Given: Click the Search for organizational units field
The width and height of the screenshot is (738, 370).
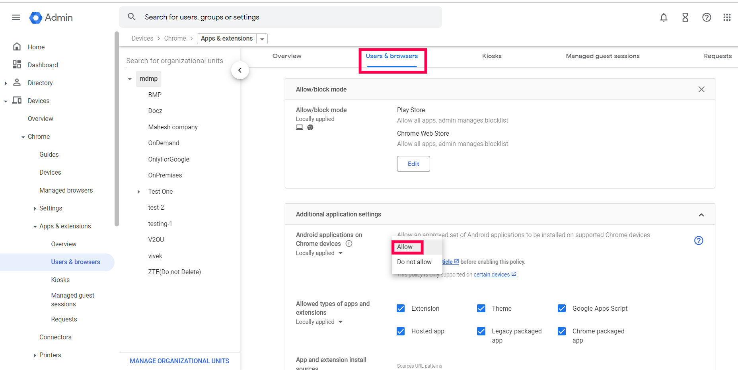Looking at the screenshot, I should click(175, 61).
